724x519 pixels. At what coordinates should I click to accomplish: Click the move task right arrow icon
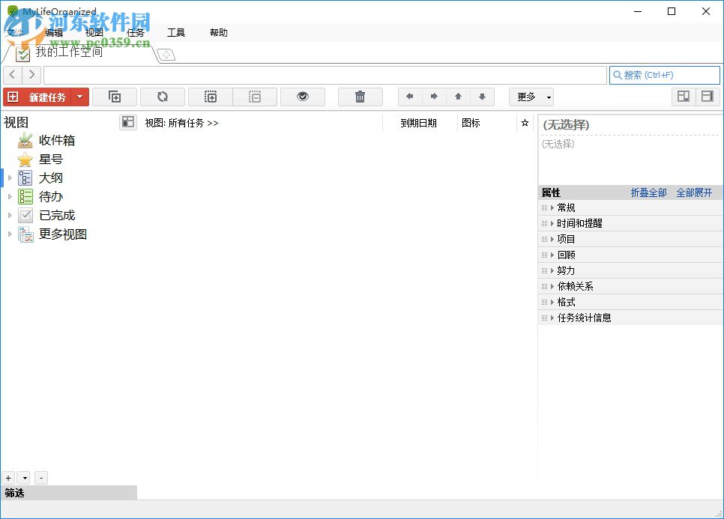[434, 97]
